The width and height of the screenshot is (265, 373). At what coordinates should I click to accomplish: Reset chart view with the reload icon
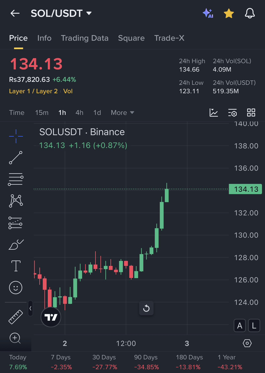click(x=146, y=308)
